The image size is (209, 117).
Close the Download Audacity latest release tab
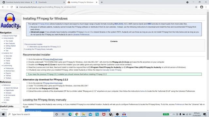coord(31,2)
